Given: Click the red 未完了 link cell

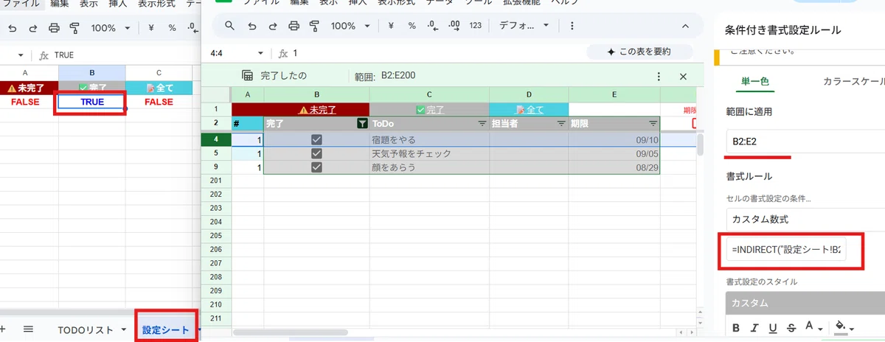Looking at the screenshot, I should 317,109.
